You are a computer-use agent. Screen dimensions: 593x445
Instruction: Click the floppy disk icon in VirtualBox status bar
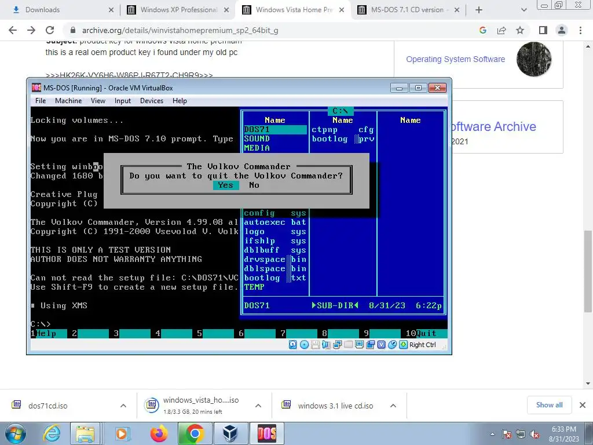point(315,345)
